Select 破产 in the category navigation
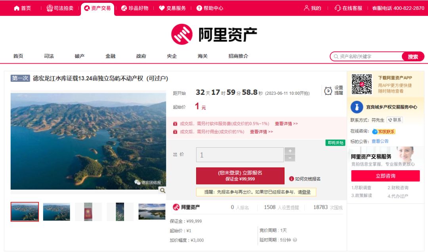 [x=79, y=56]
